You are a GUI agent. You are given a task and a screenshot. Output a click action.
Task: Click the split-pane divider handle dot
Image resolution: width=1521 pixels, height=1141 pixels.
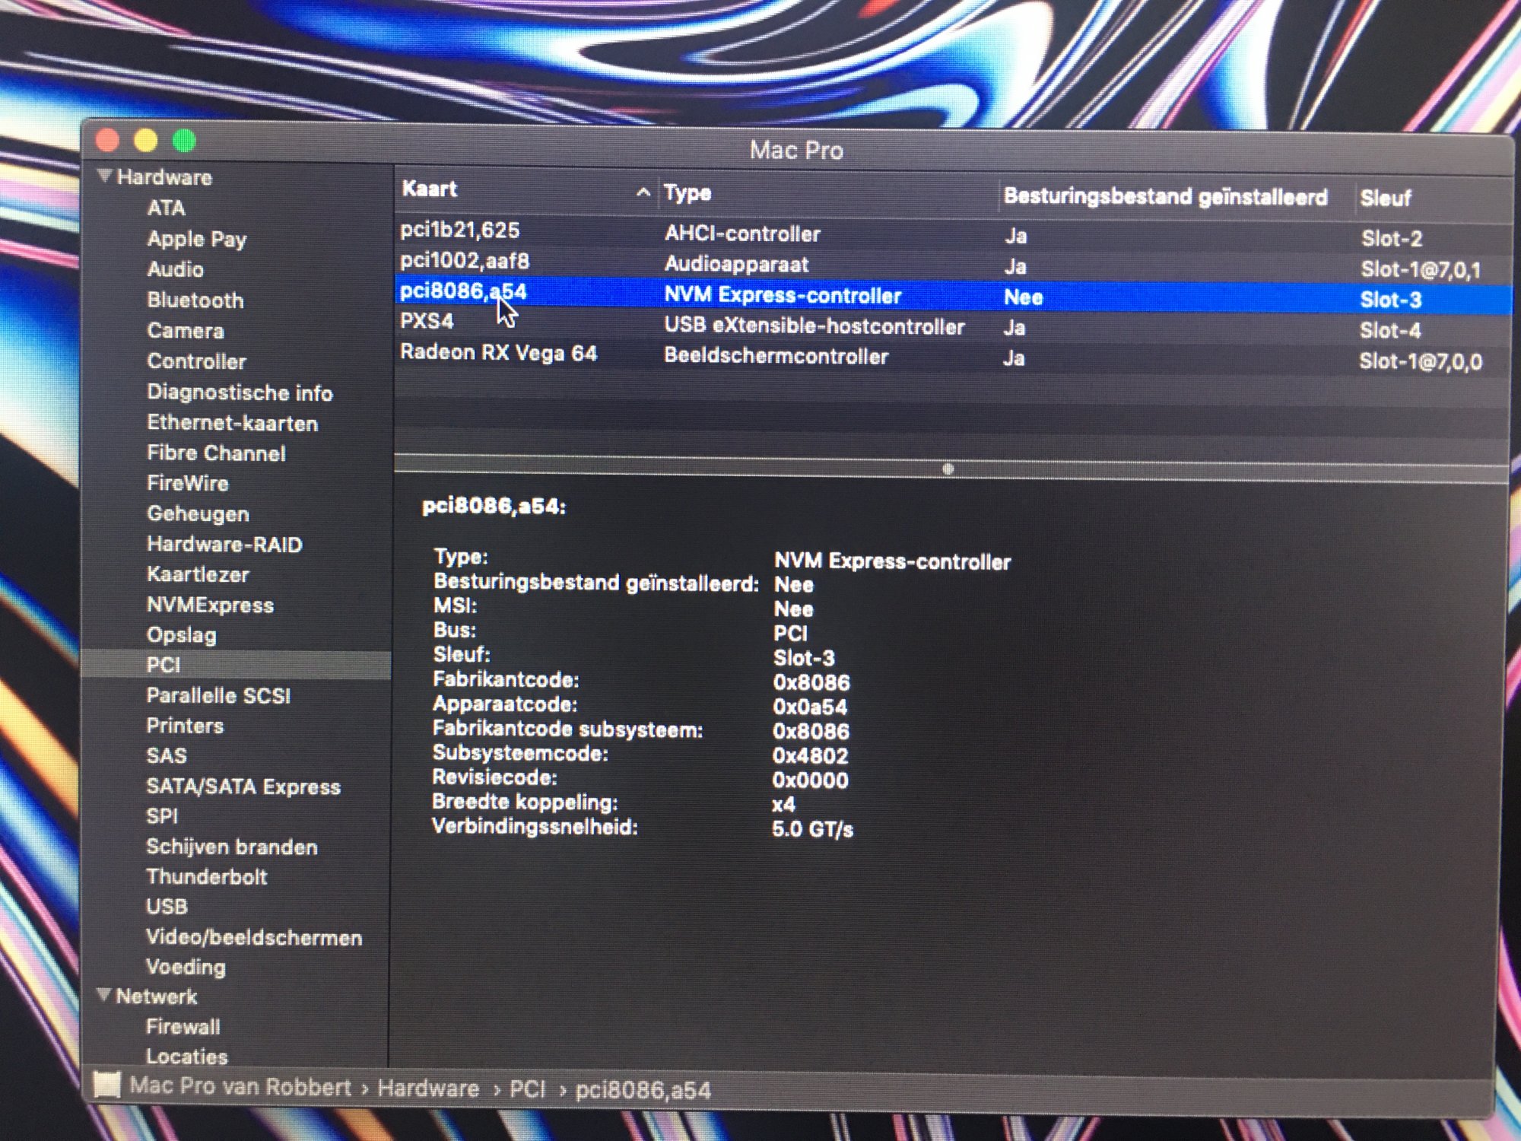click(x=948, y=469)
